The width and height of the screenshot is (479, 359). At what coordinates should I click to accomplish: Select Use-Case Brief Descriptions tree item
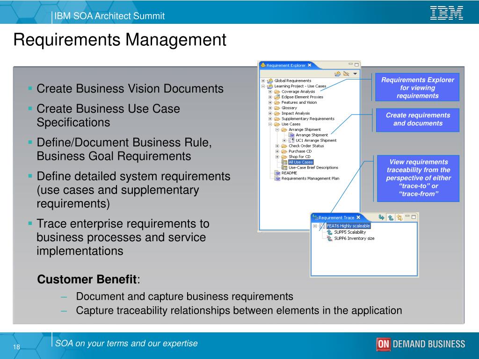coord(313,168)
